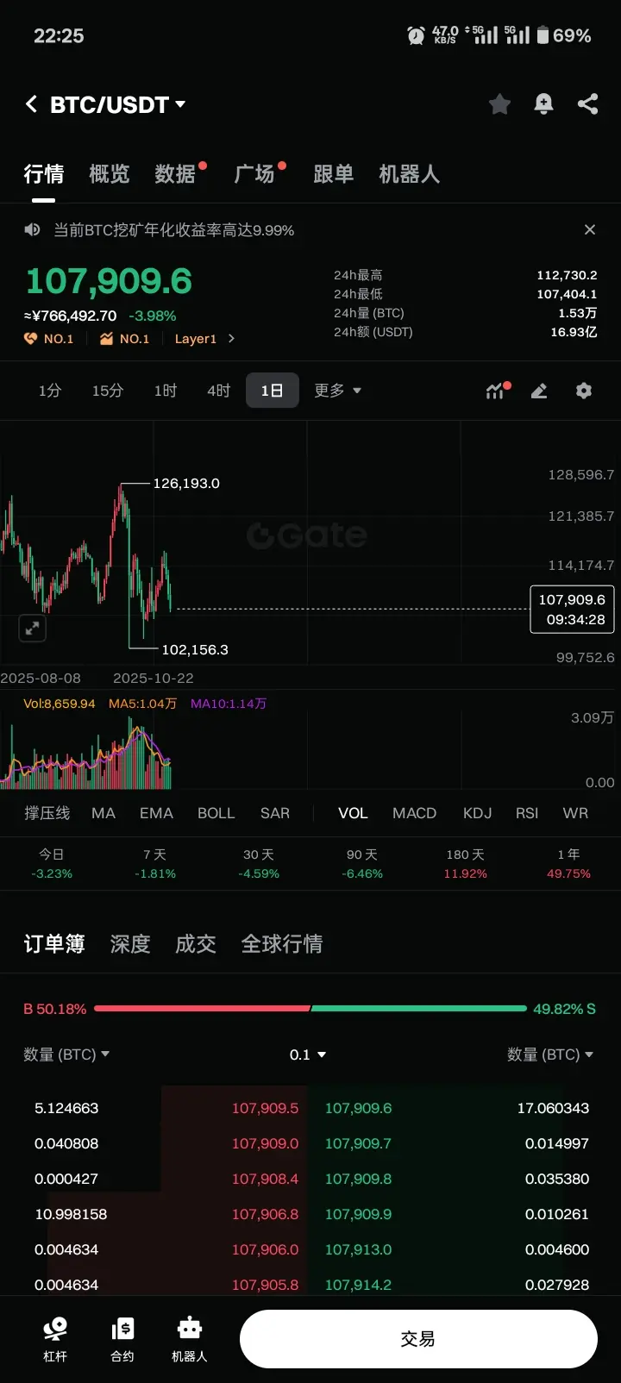Go back using the arrow beside BTC/USDT
This screenshot has width=621, height=1383.
click(x=31, y=104)
